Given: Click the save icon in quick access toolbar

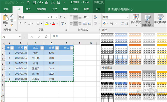Looking at the screenshot, I should click(34, 3).
